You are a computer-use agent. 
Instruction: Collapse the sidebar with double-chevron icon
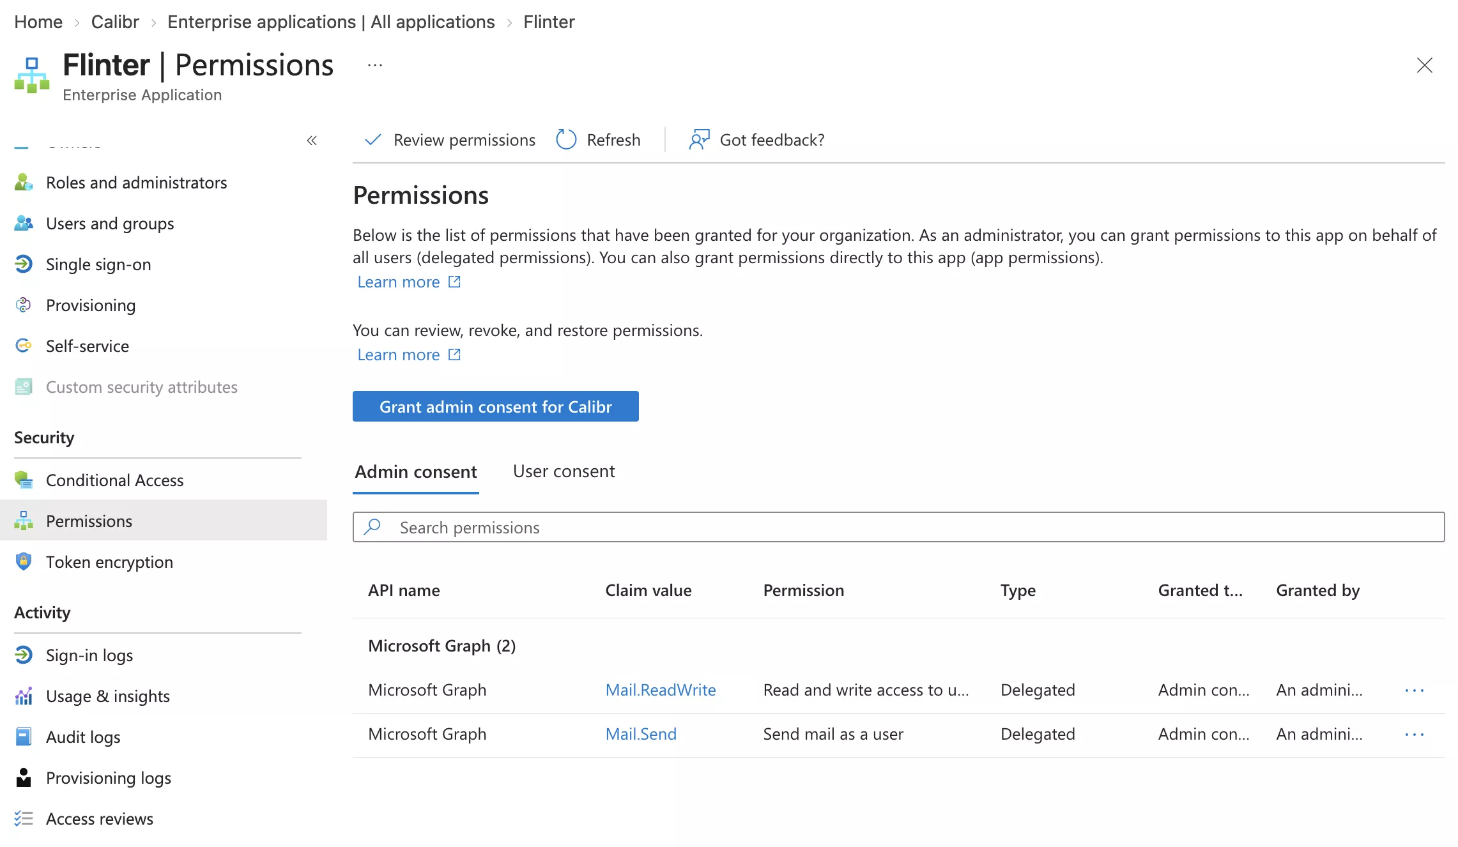click(x=312, y=141)
